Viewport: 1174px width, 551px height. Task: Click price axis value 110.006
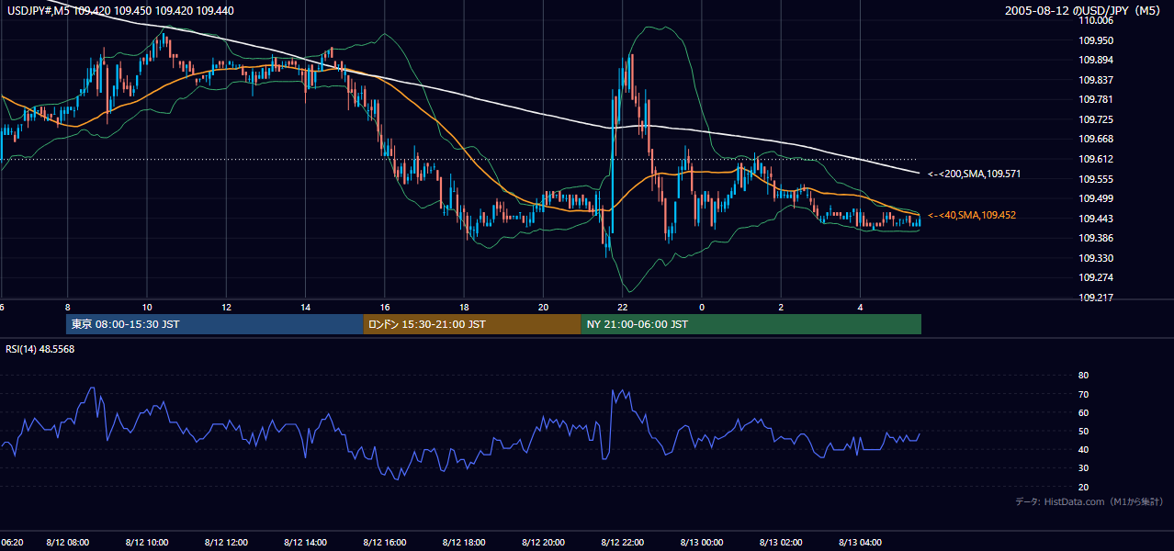[1096, 21]
